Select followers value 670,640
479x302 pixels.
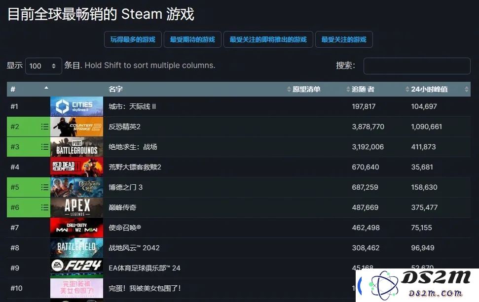[366, 167]
